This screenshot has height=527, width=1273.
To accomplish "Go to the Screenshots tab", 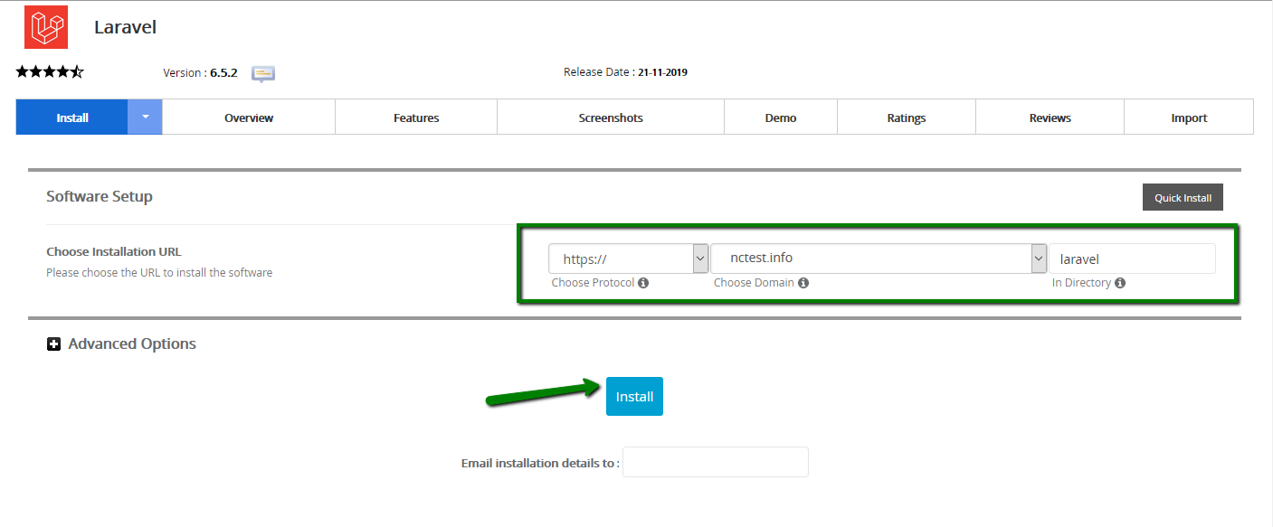I will tap(611, 118).
